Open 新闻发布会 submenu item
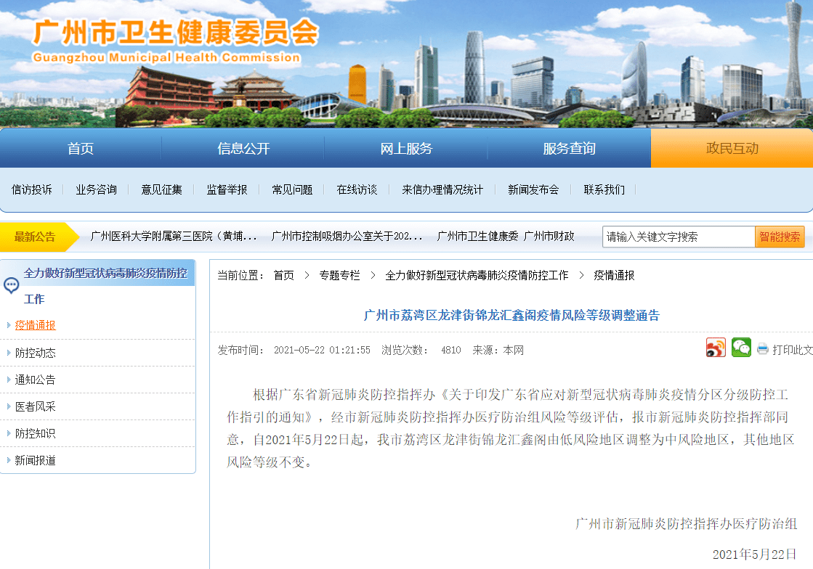Image resolution: width=813 pixels, height=569 pixels. pos(533,190)
